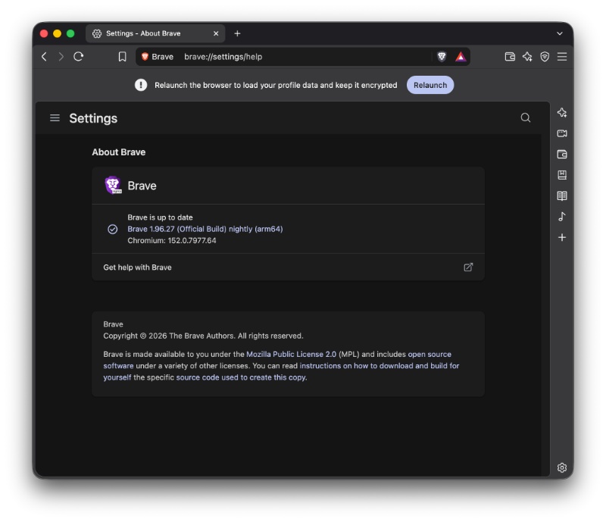
Task: Open instructions on how to download and build link
Action: [380, 366]
